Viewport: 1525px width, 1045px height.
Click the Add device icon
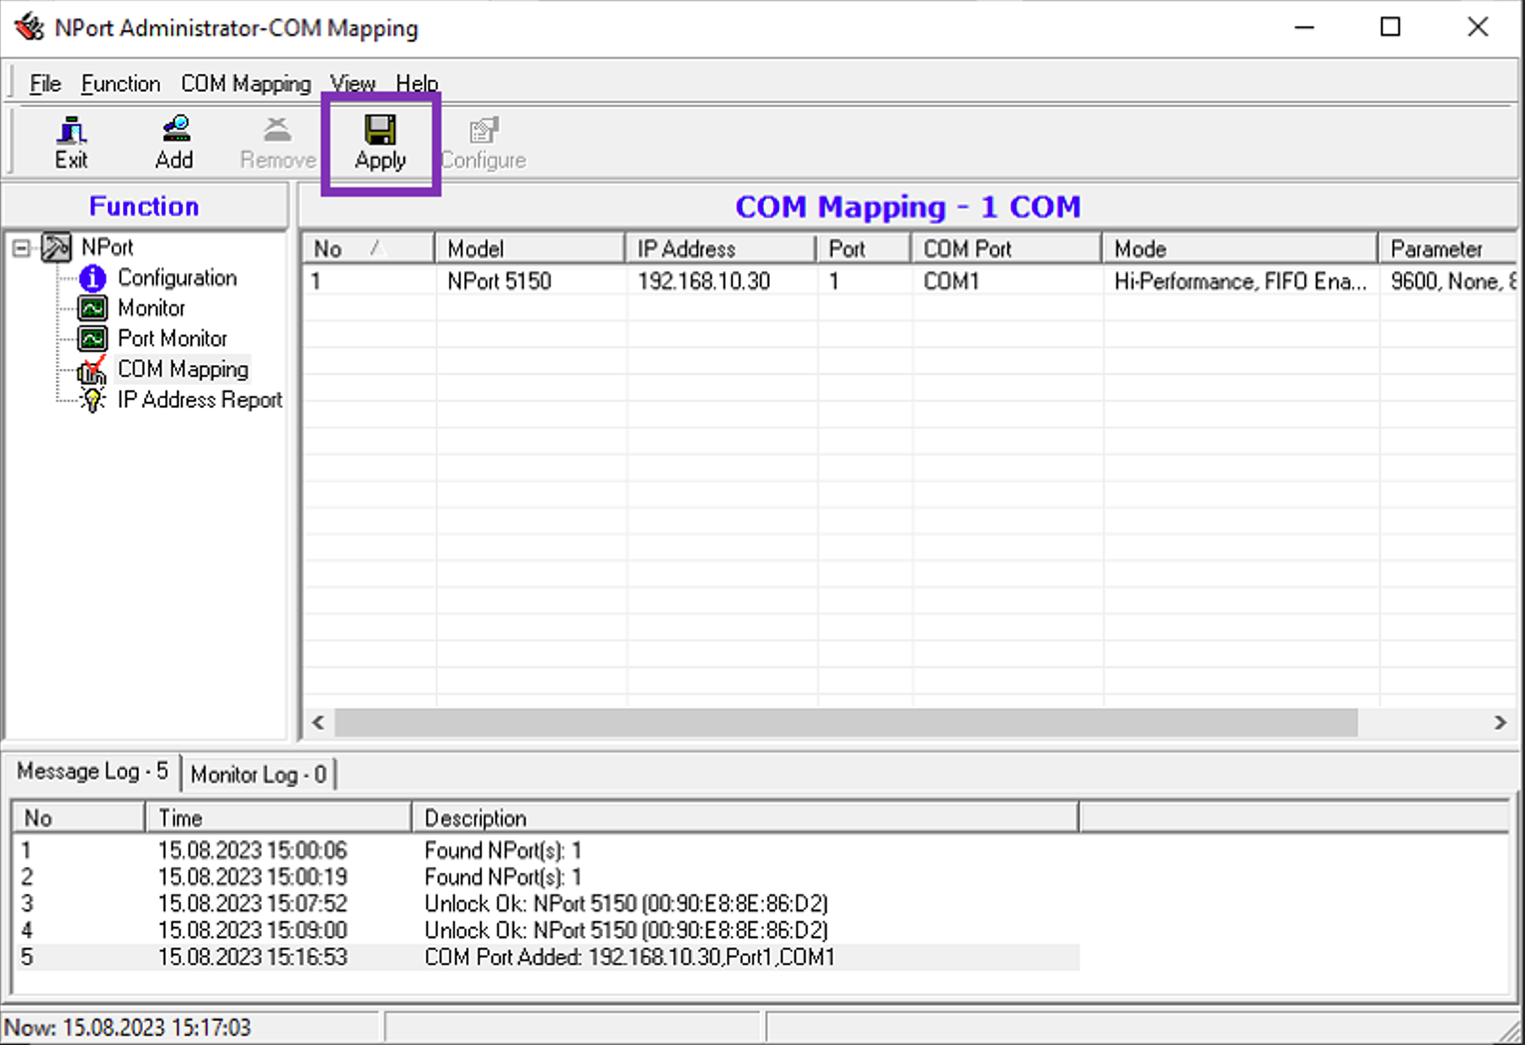[x=174, y=141]
